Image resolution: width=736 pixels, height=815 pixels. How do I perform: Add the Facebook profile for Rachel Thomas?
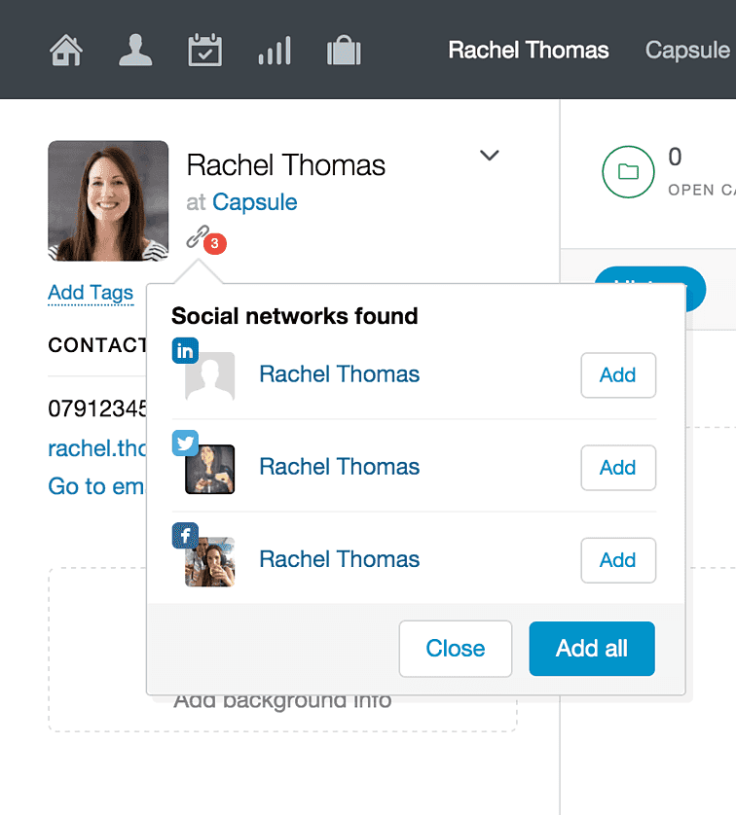(x=618, y=560)
